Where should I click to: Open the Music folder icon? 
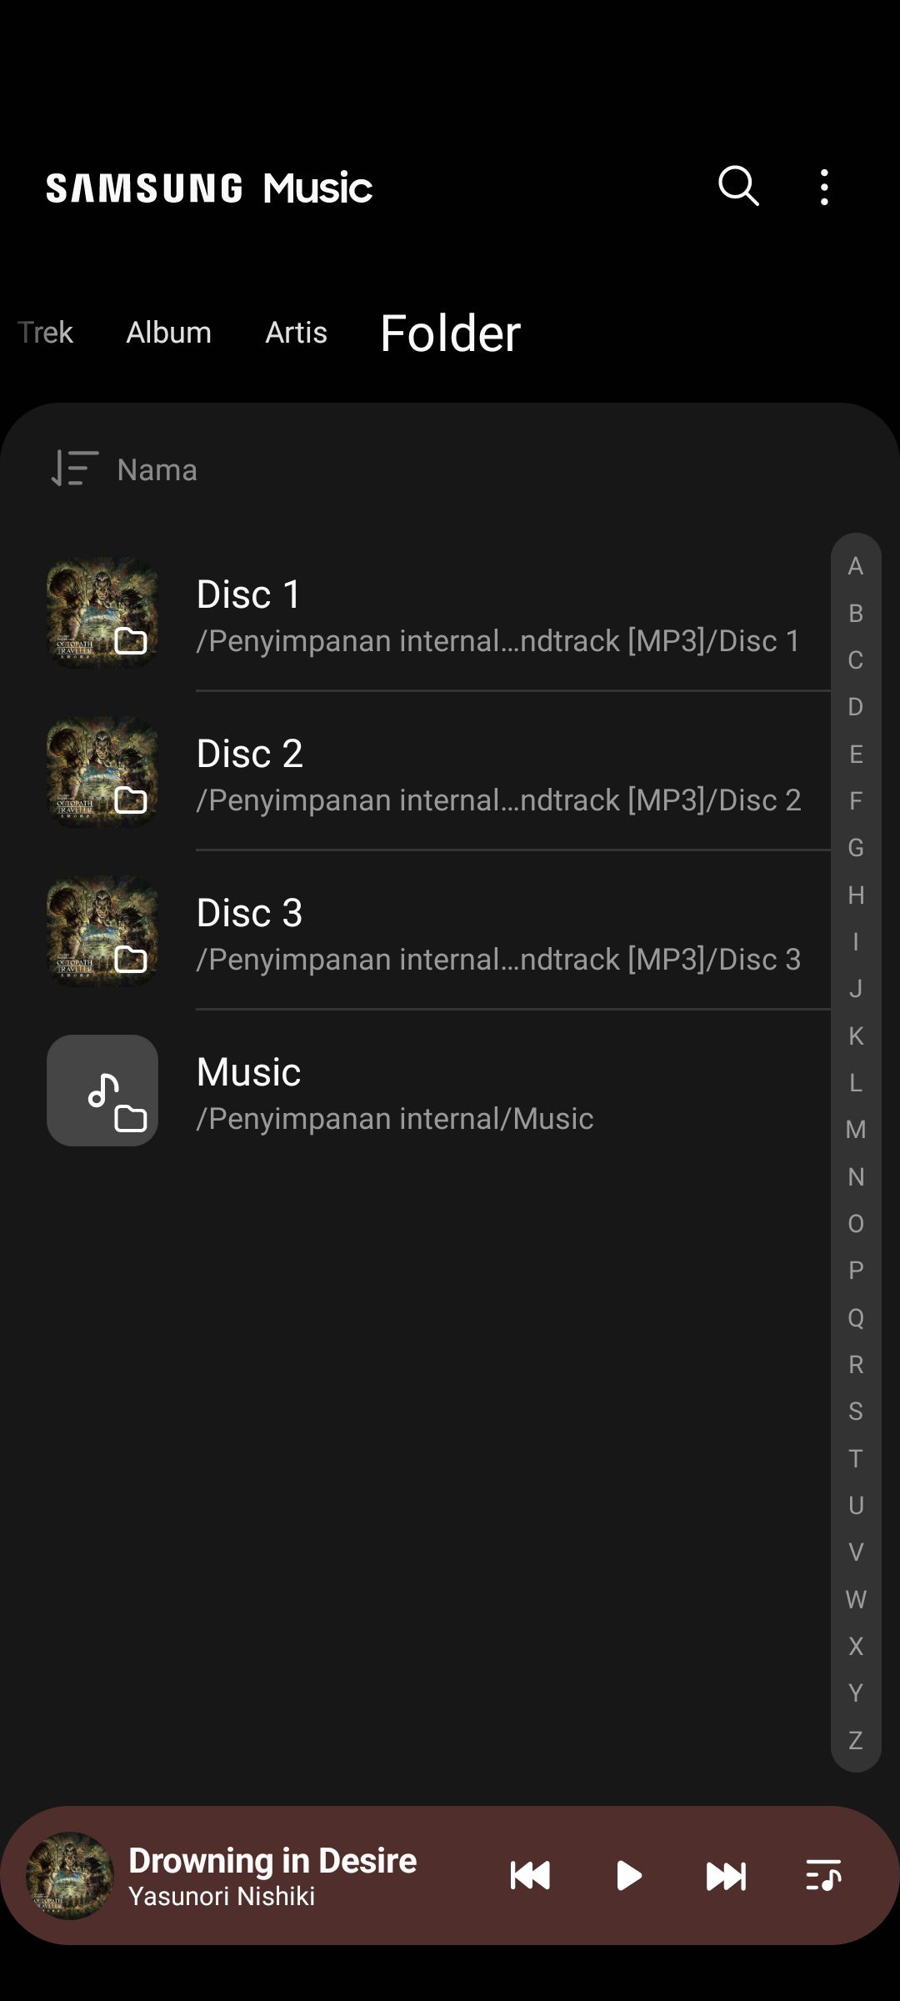pyautogui.click(x=102, y=1091)
